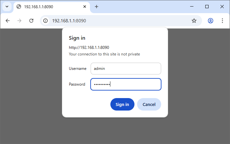Screen dimensions: 230x144
Task: Go back to the previous page
Action: tap(8, 21)
